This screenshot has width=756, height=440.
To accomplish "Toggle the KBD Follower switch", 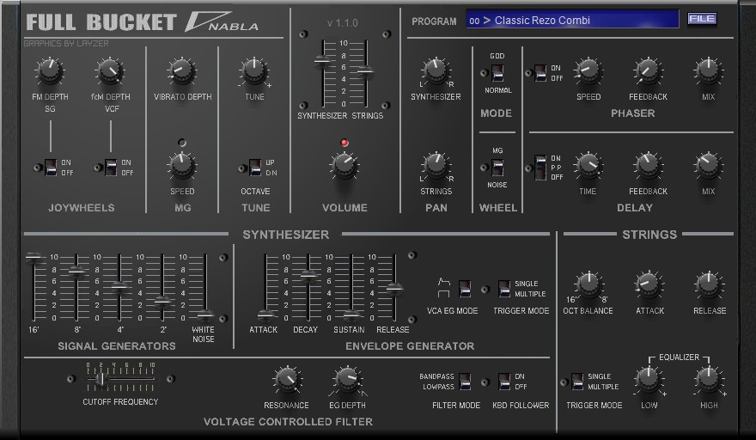I will point(504,381).
